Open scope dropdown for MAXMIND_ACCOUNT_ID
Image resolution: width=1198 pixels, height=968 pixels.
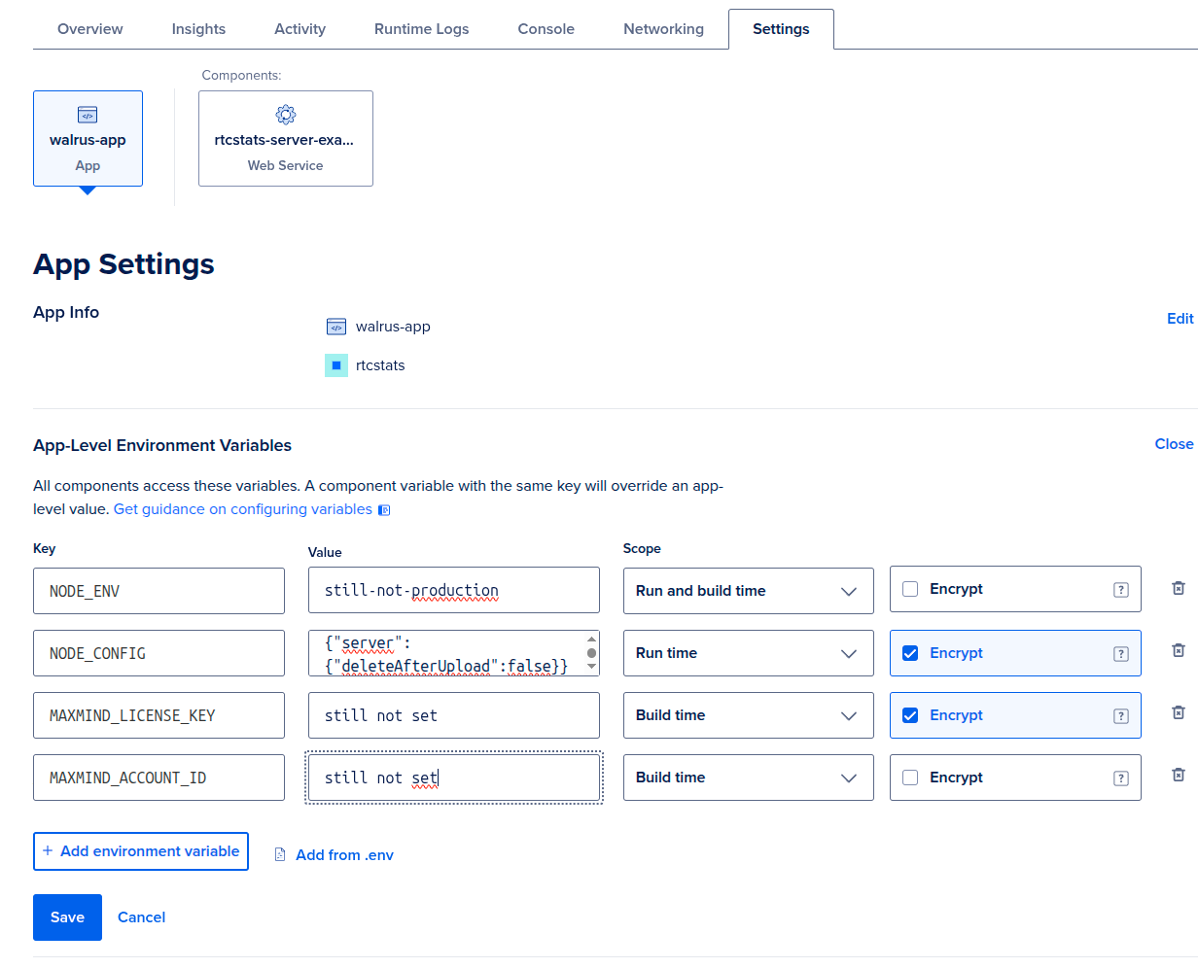[748, 778]
